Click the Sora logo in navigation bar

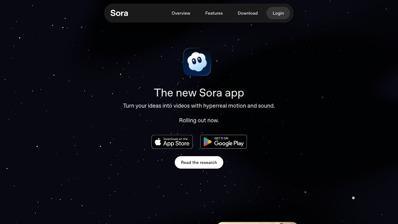[x=119, y=13]
